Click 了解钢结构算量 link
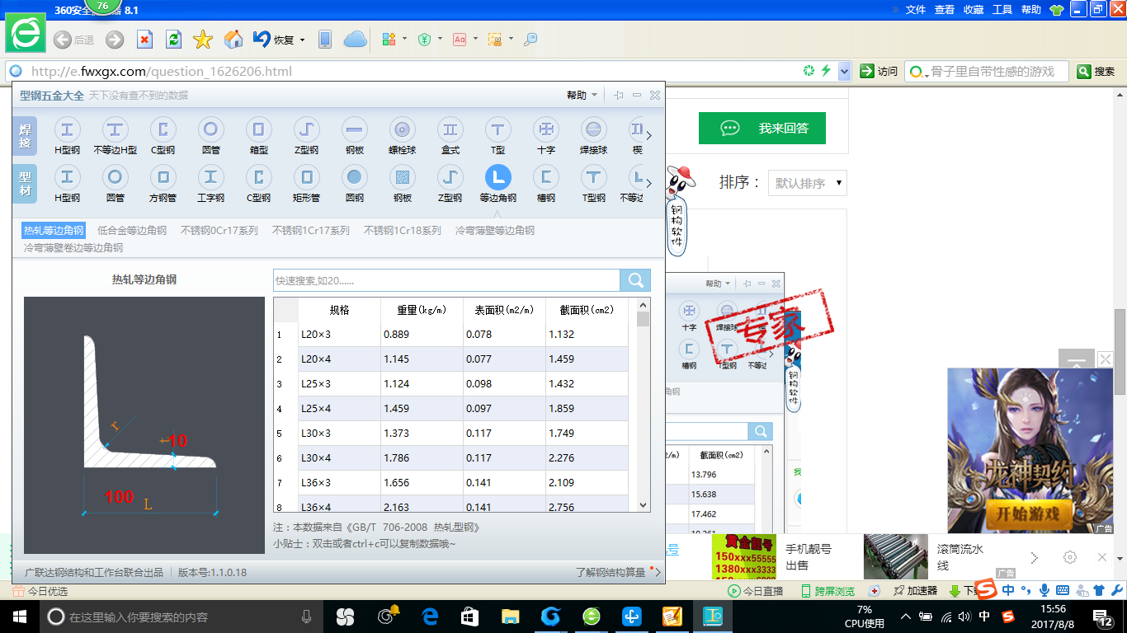The height and width of the screenshot is (633, 1127). 611,572
